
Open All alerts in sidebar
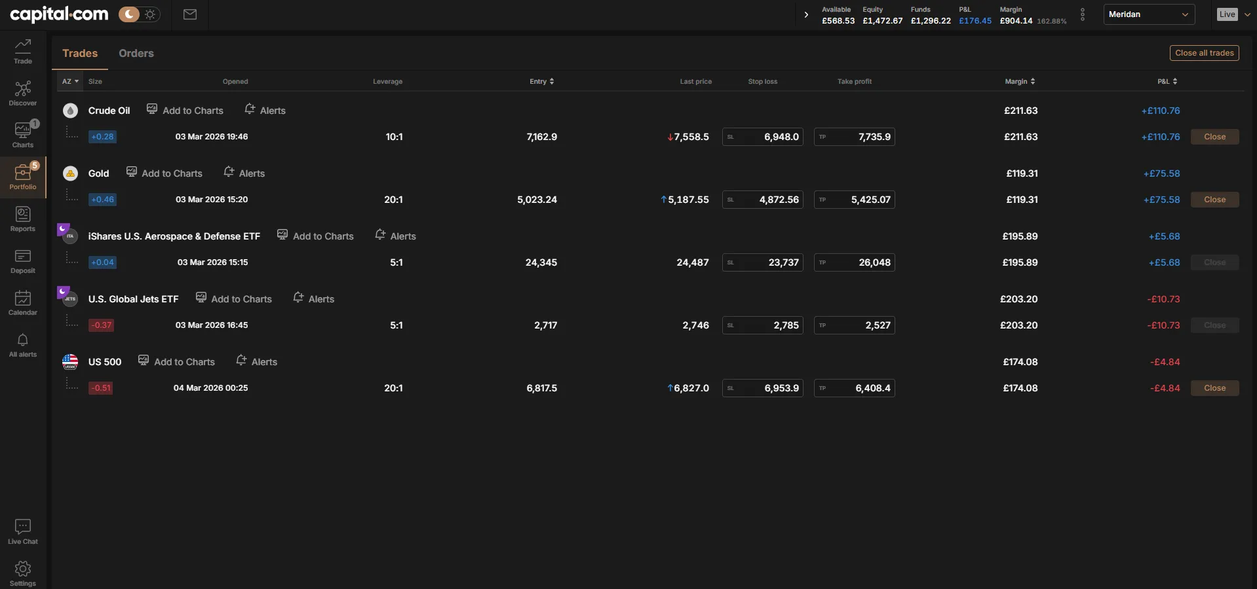coord(23,345)
